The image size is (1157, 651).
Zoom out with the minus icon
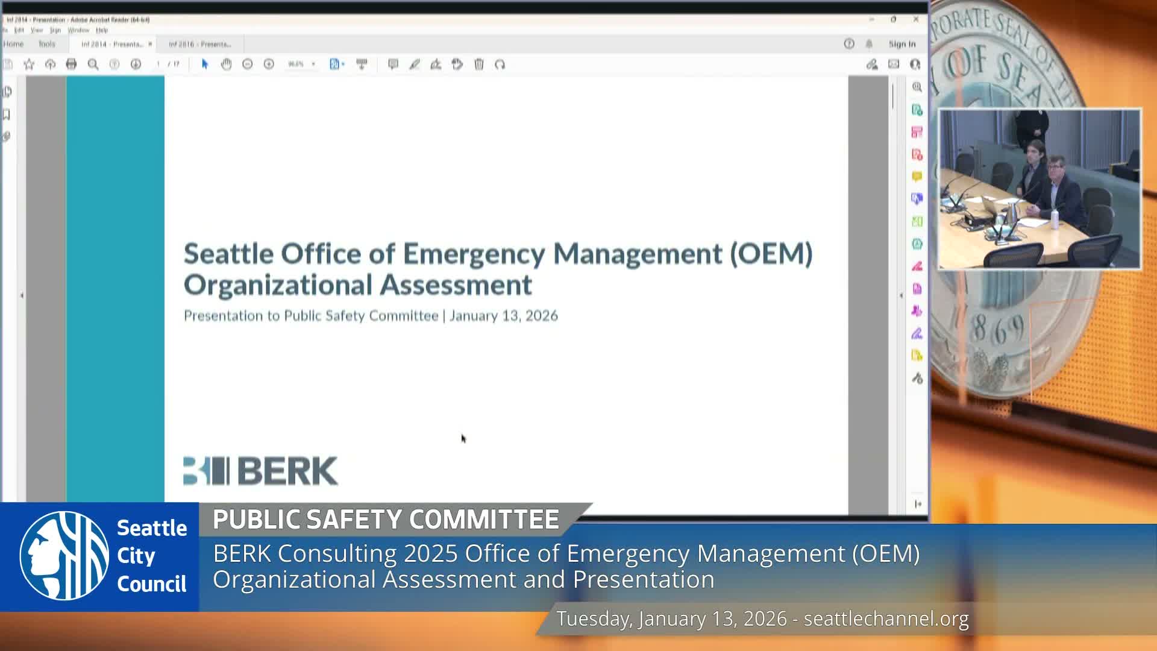pyautogui.click(x=247, y=64)
